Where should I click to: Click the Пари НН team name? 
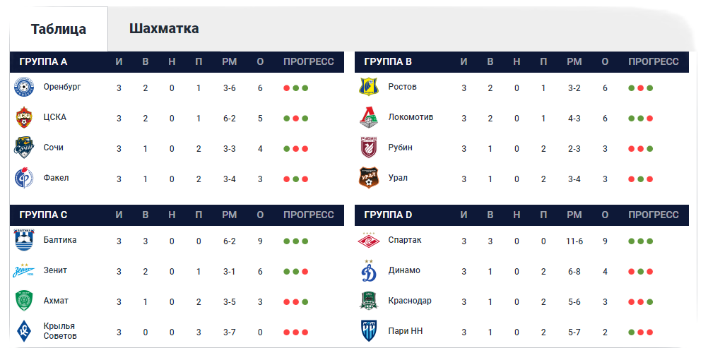405,330
